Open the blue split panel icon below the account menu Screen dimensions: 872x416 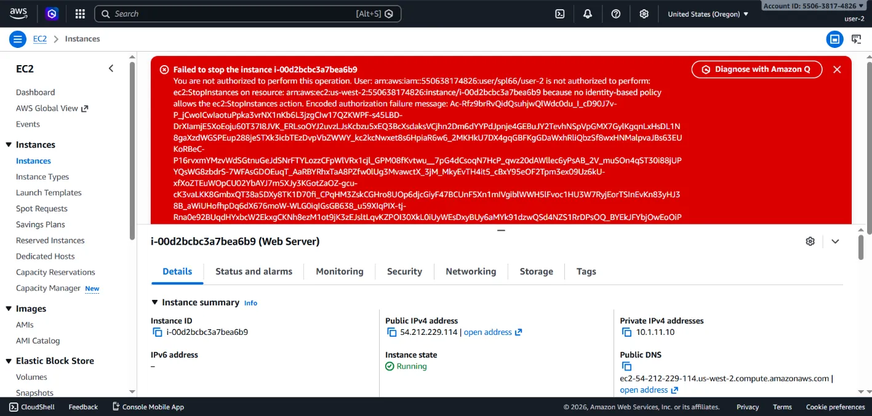pos(834,39)
